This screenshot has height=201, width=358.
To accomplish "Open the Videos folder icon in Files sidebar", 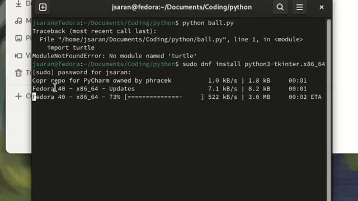I will click(x=18, y=56).
